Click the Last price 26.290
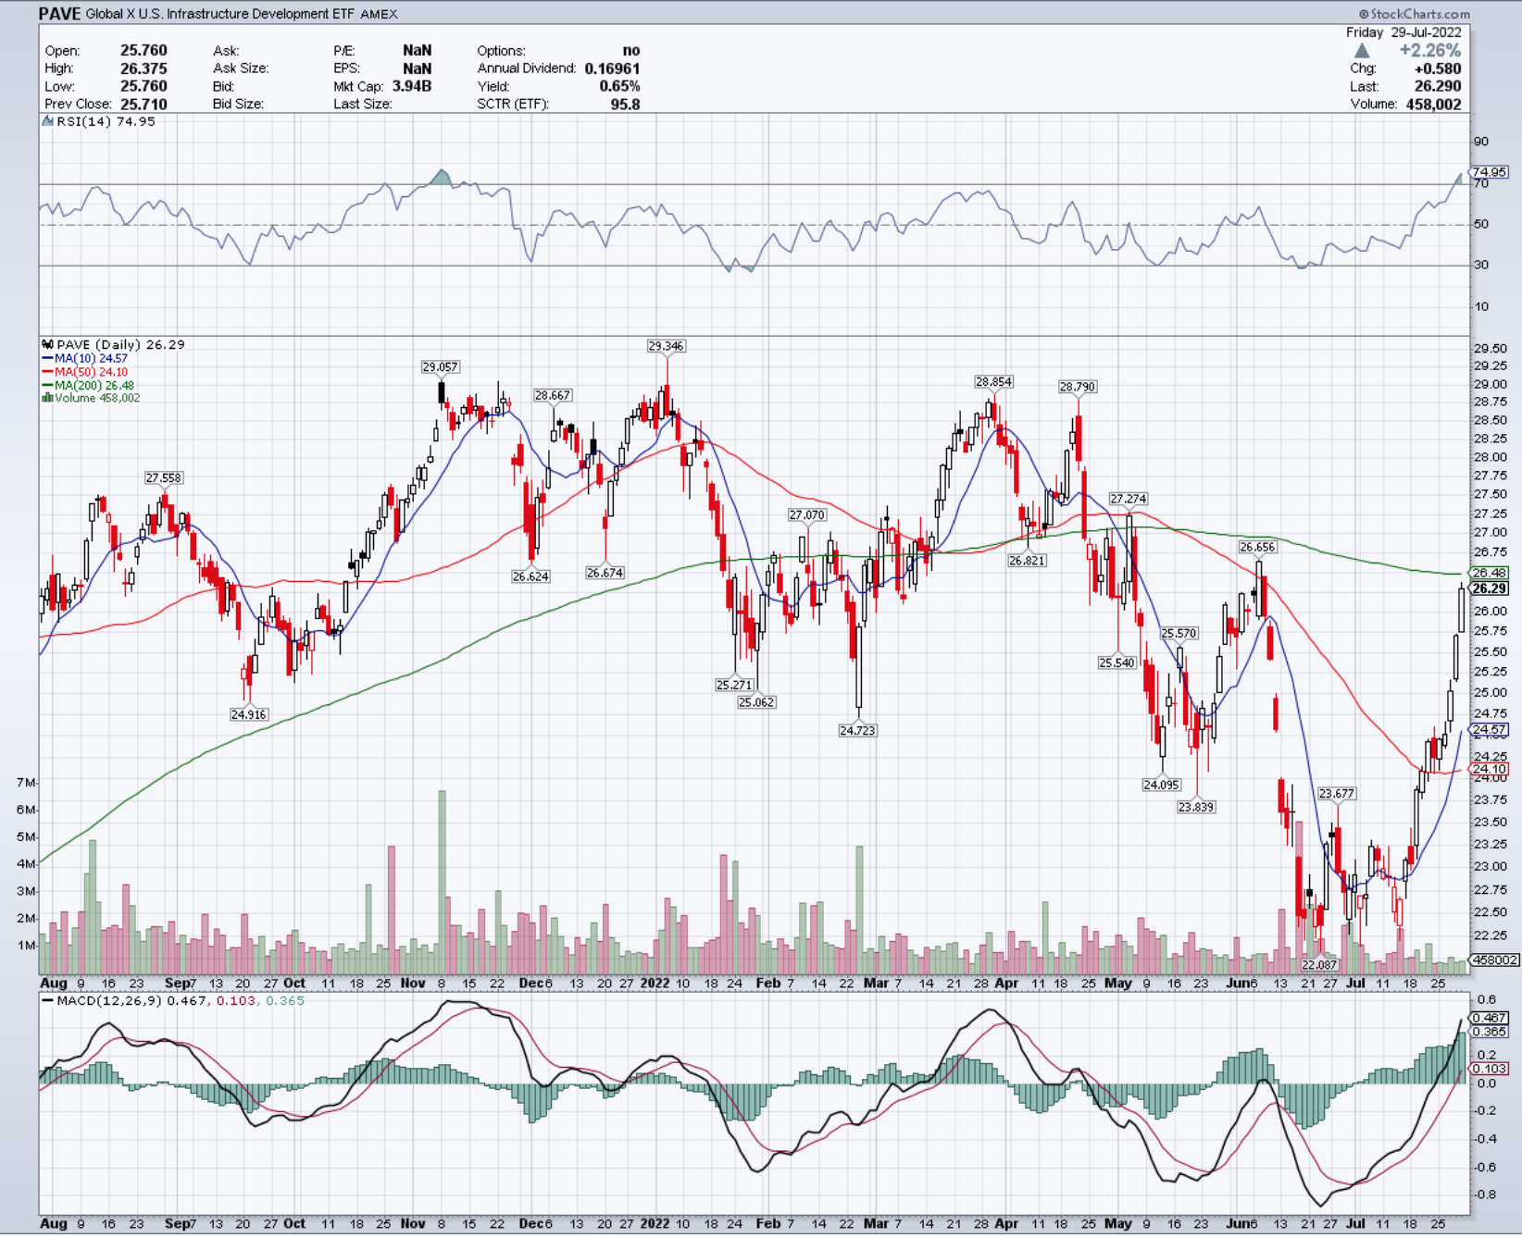Viewport: 1522px width, 1238px height. (x=1438, y=86)
